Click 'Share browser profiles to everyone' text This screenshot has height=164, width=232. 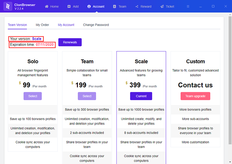(x=195, y=131)
